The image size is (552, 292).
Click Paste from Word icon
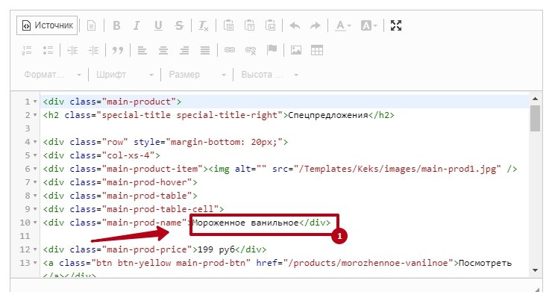pyautogui.click(x=270, y=25)
